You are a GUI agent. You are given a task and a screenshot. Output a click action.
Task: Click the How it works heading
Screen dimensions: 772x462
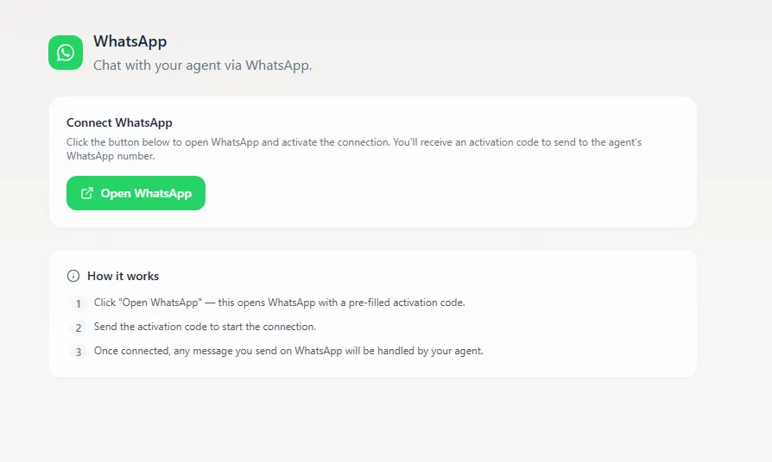123,276
